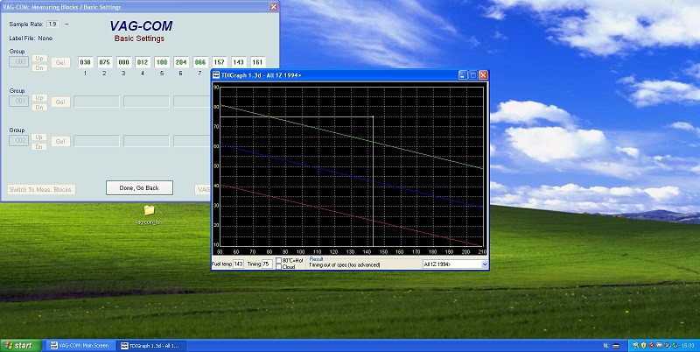Maximize the TDIGraph window

point(472,75)
